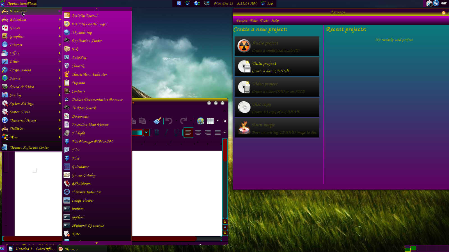Set Center alignment in LibreOffice
This screenshot has width=449, height=252.
coord(198,132)
